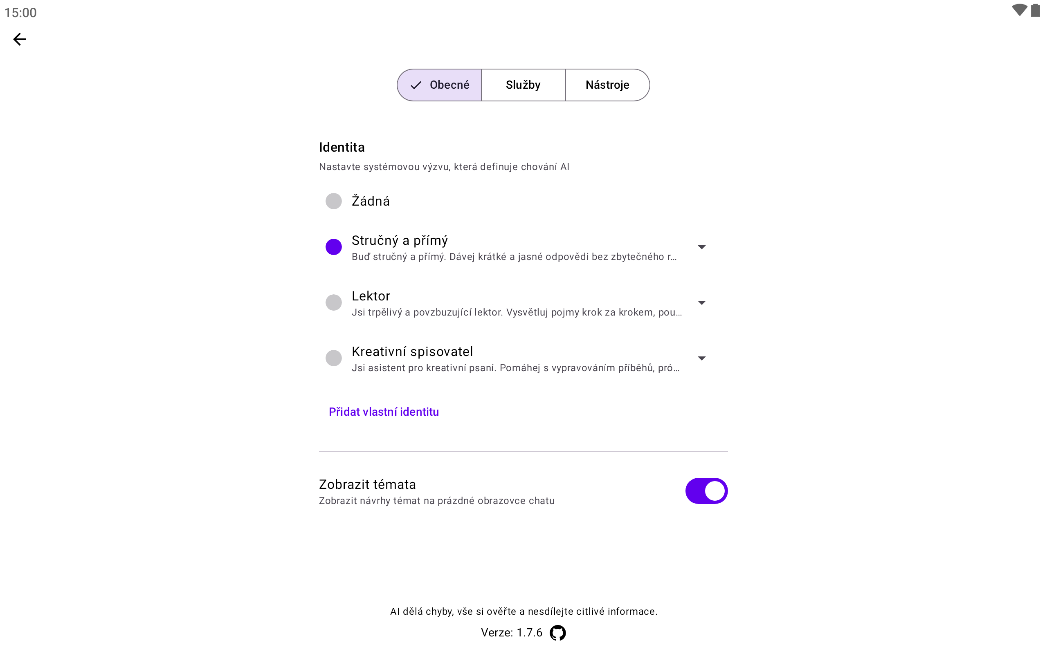Tap the Wi-Fi status icon

[1019, 10]
